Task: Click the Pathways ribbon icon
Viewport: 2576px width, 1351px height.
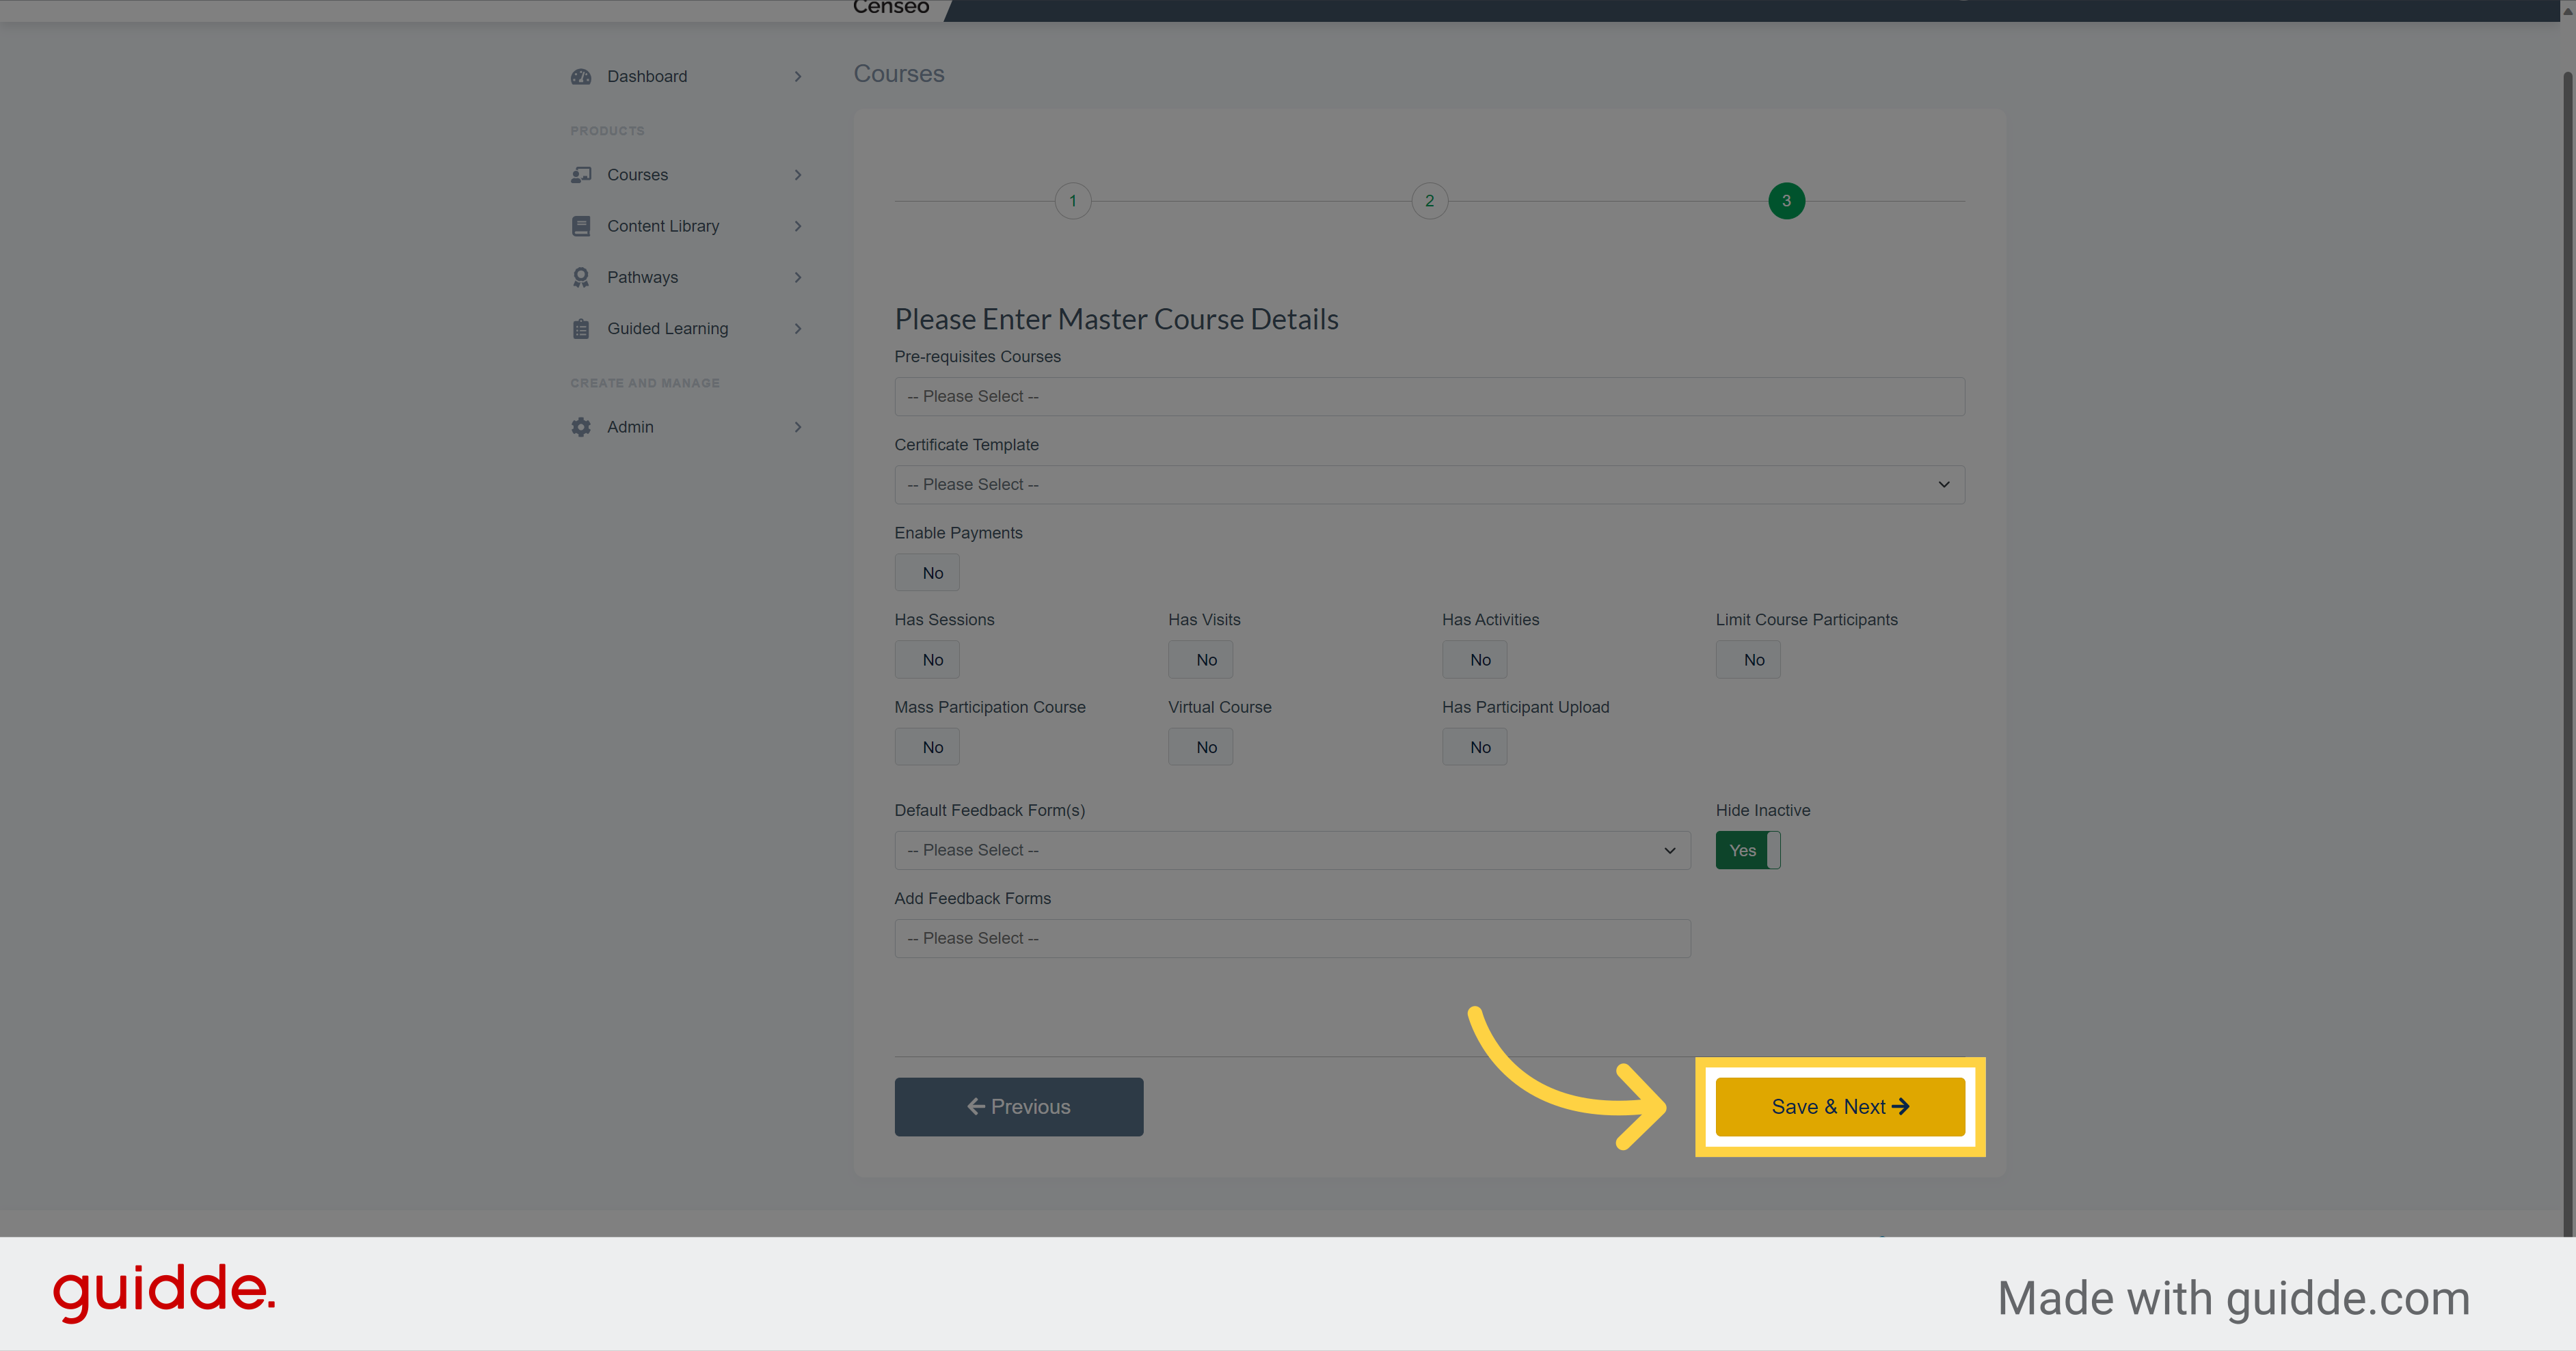Action: click(x=581, y=278)
